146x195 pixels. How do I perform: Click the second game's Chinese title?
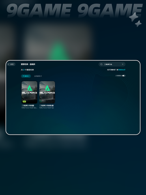click(47, 105)
